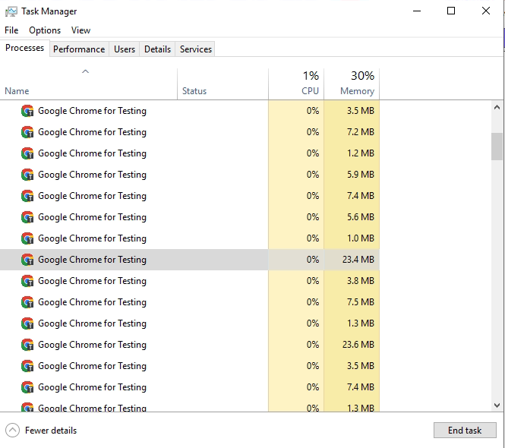This screenshot has width=505, height=448.
Task: Switch to the Performance tab
Action: pos(79,49)
